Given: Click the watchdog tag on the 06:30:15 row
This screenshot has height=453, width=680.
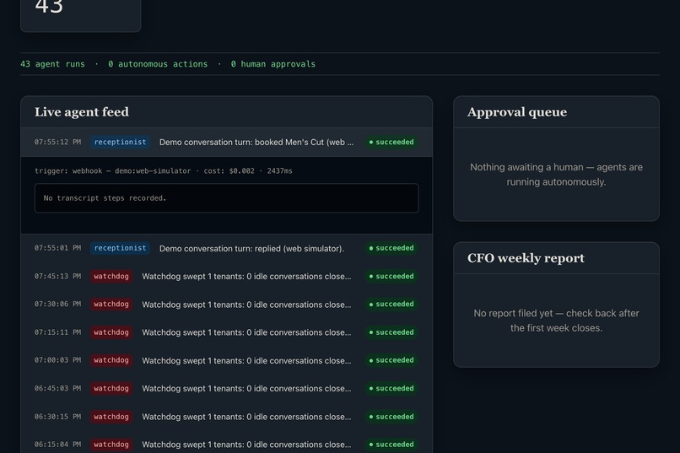Looking at the screenshot, I should click(x=111, y=417).
